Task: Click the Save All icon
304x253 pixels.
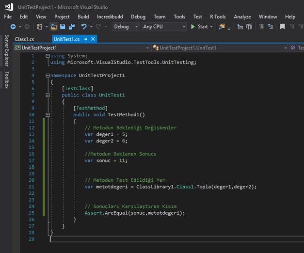Action: (x=71, y=27)
